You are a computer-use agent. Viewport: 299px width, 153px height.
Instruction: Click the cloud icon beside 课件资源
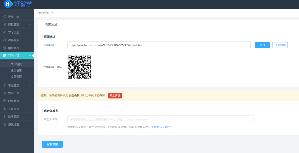(5, 40)
